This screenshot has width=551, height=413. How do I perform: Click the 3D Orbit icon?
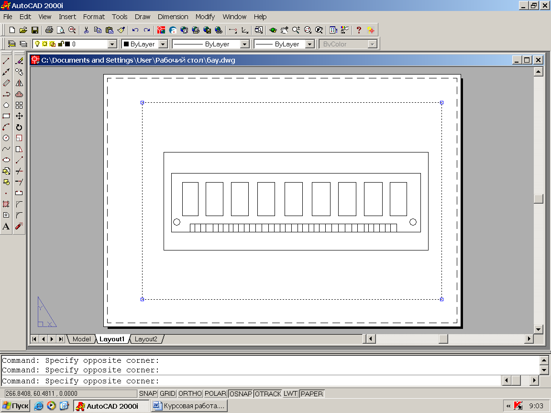click(273, 30)
